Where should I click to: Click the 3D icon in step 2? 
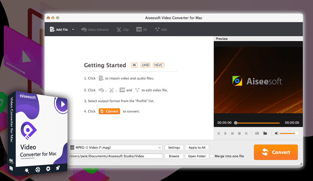tap(122, 90)
